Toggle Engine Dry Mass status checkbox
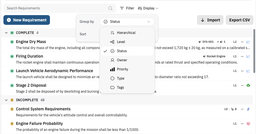The width and height of the screenshot is (256, 134). [12, 42]
